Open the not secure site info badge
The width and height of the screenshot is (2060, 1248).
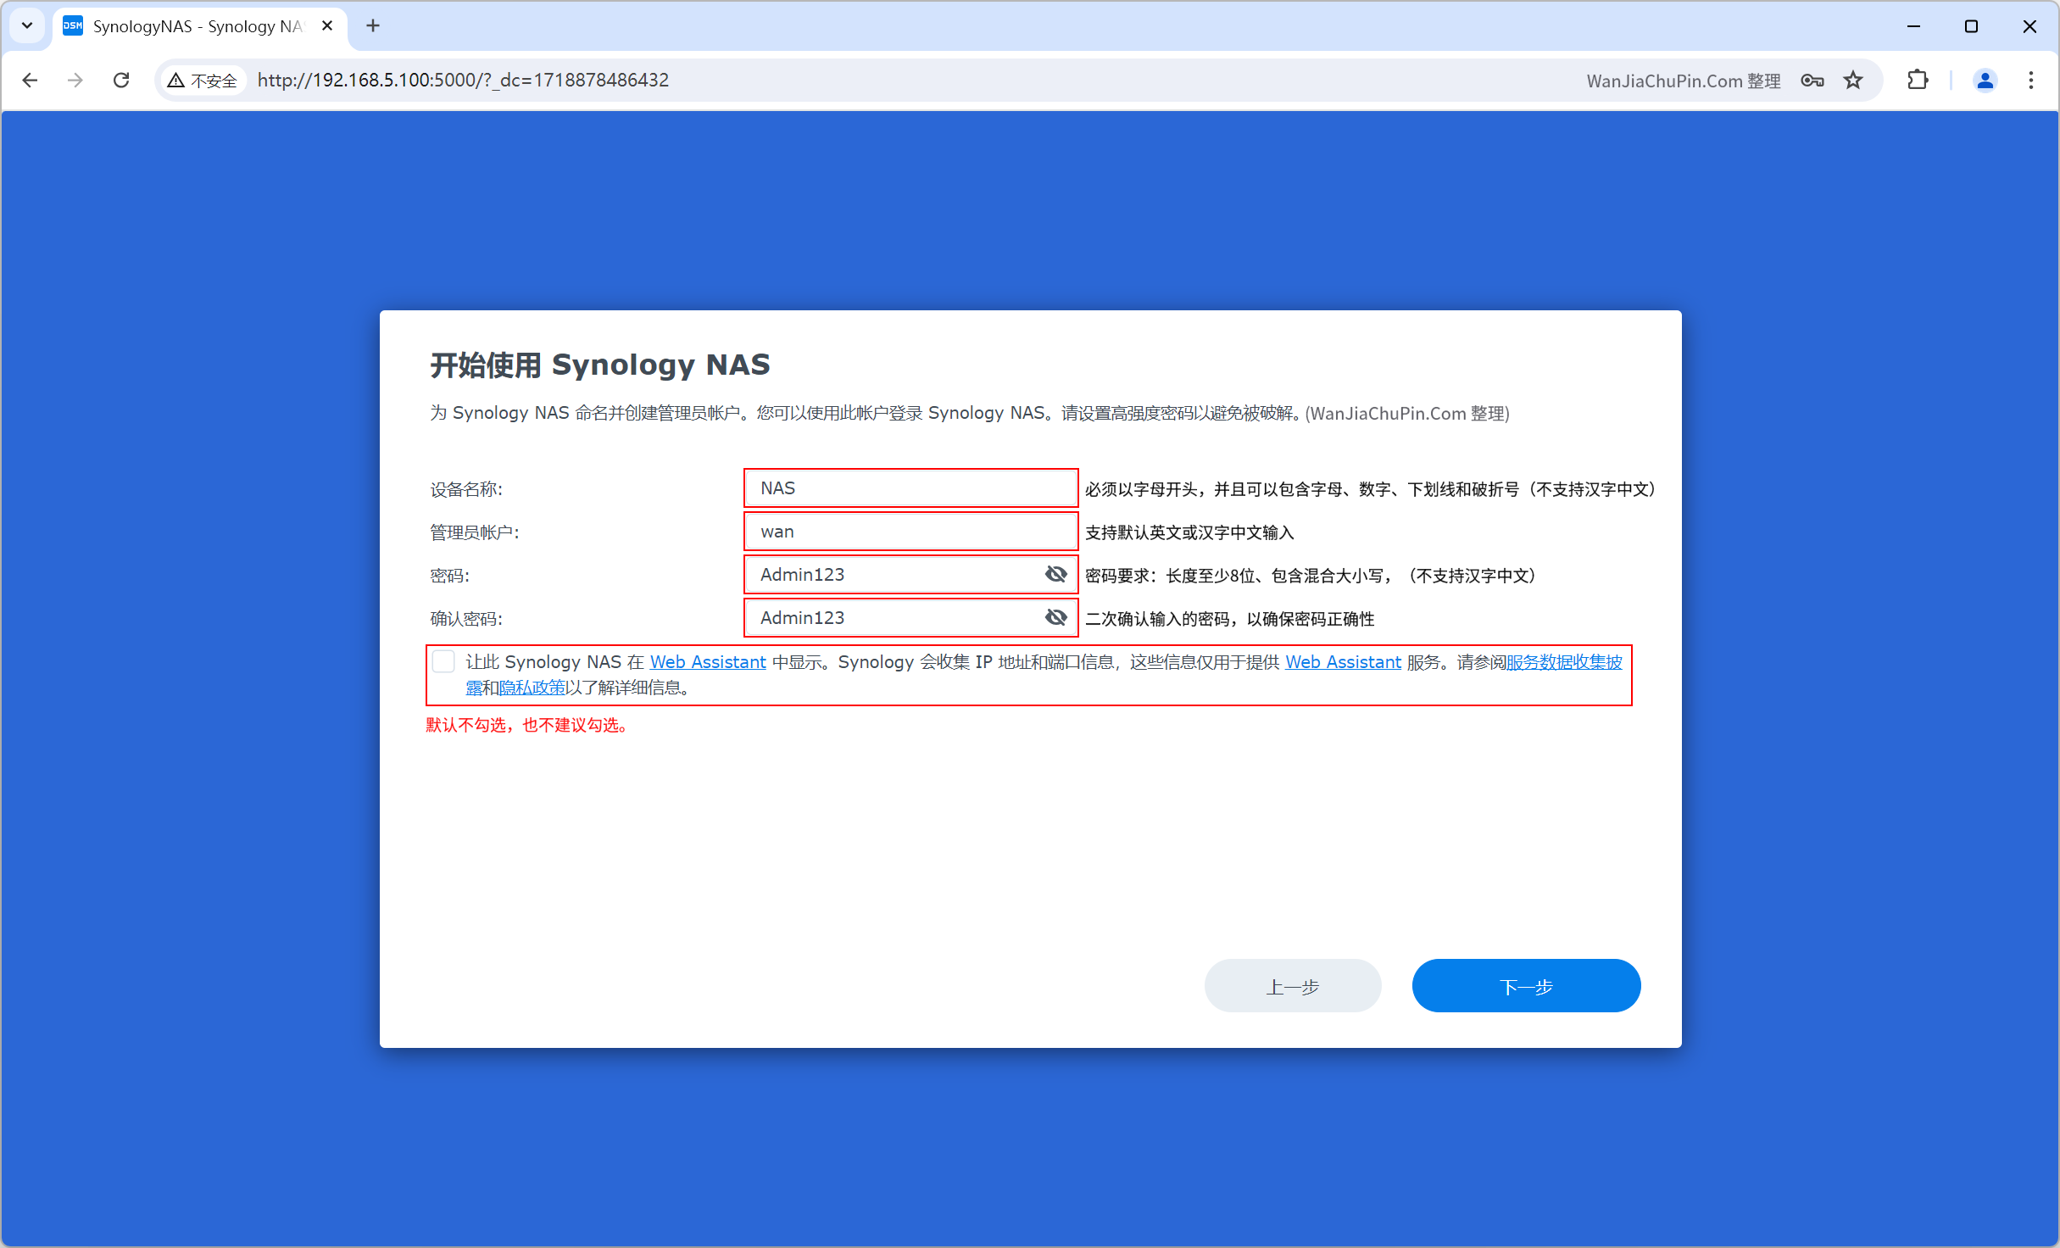pos(203,81)
